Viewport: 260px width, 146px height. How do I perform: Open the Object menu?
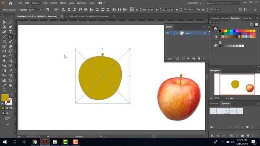coord(36,3)
